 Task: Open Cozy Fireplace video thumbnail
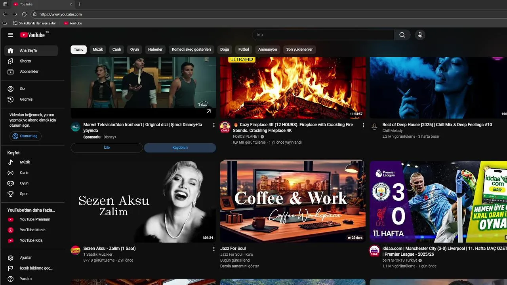[293, 87]
